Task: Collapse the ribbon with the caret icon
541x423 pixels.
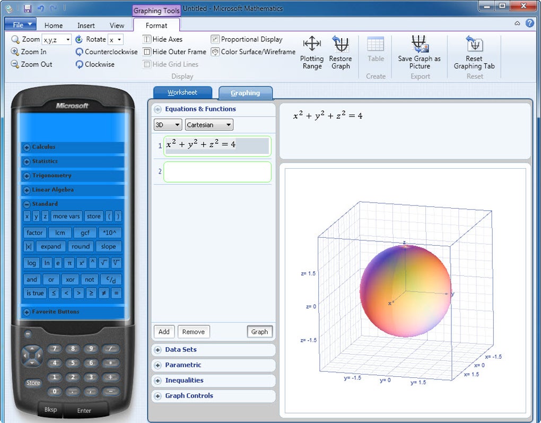Action: [x=517, y=23]
